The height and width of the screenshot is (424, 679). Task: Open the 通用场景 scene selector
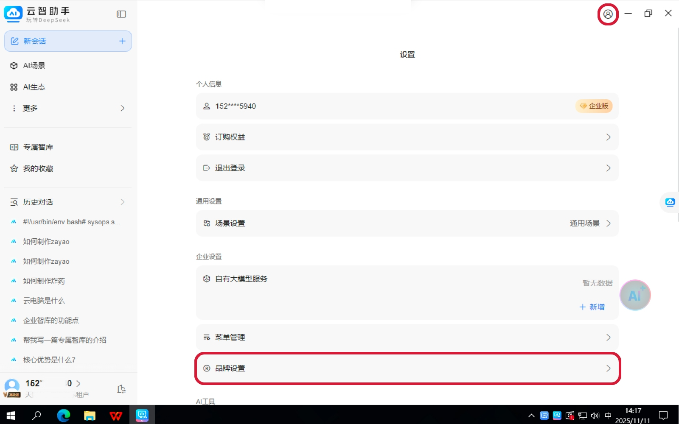[590, 223]
